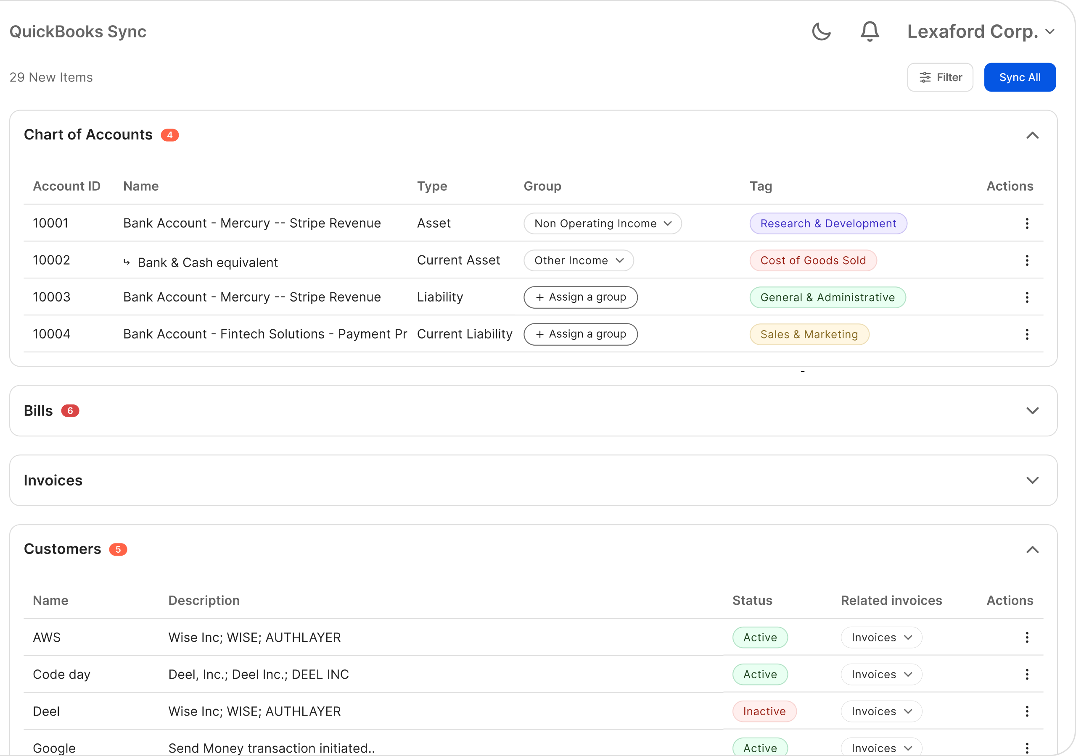Open Lexaford Corp. company dropdown
The image size is (1076, 756).
click(x=981, y=31)
